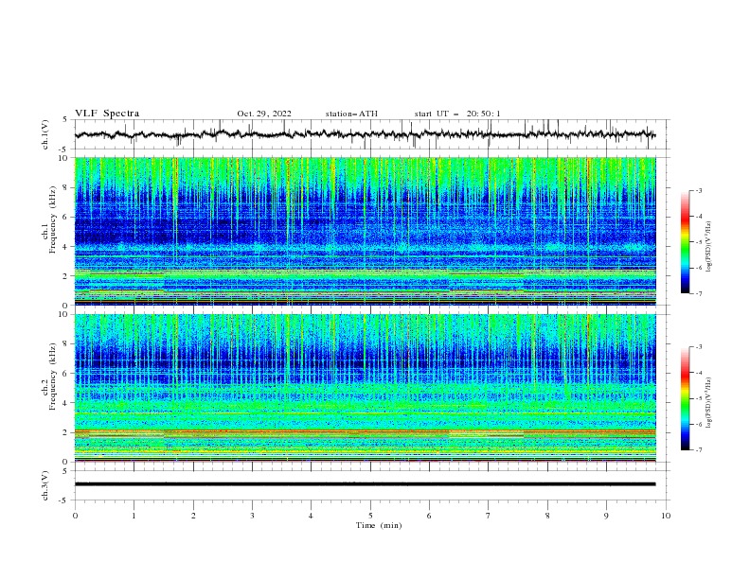This screenshot has height=579, width=750.
Task: Click the "5" tick on ch.3(V) axis
Action: tap(65, 470)
